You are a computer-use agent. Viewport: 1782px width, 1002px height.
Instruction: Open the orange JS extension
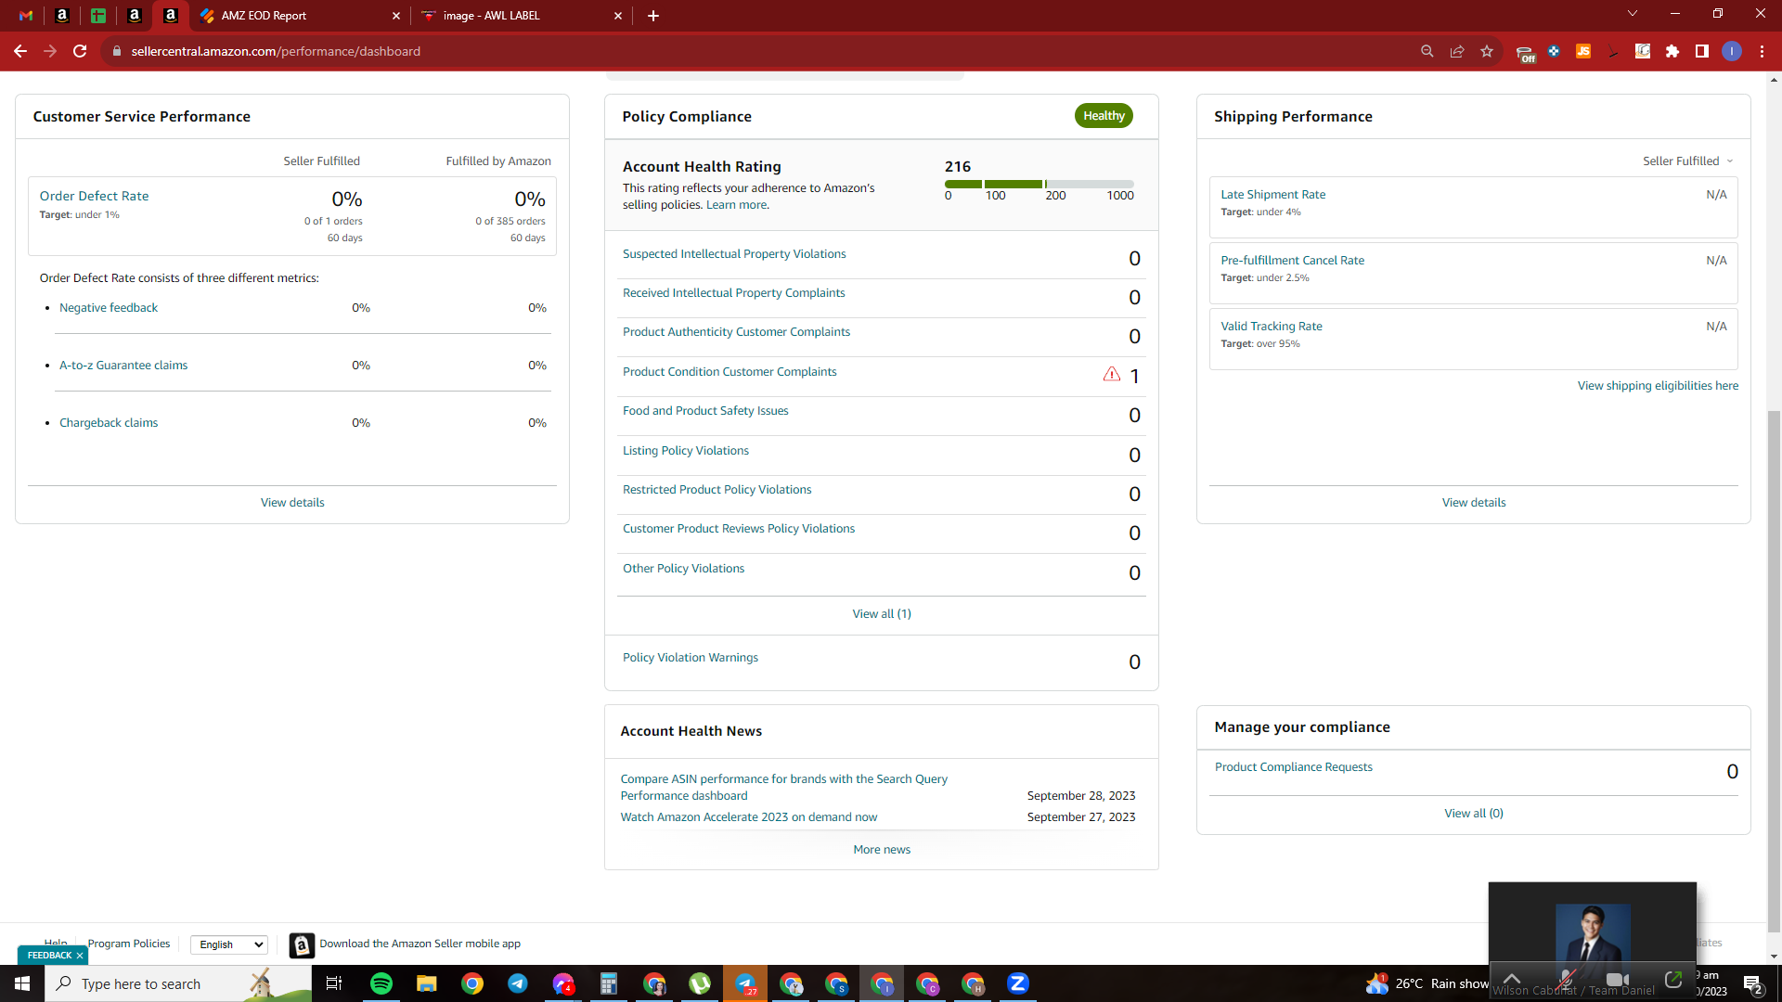1583,51
